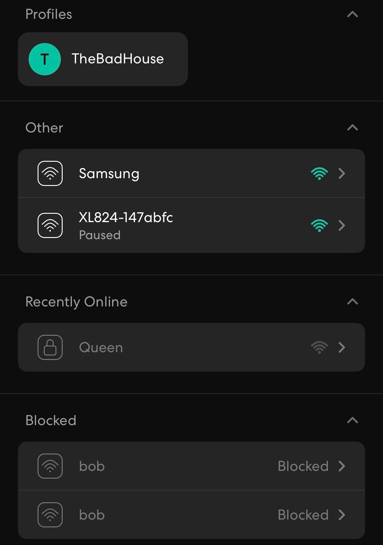383x545 pixels.
Task: Open the TheBadHouse profile card
Action: point(103,59)
